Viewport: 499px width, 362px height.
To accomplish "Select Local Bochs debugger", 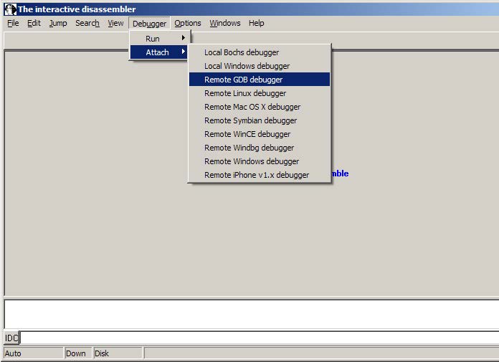I will click(x=242, y=52).
